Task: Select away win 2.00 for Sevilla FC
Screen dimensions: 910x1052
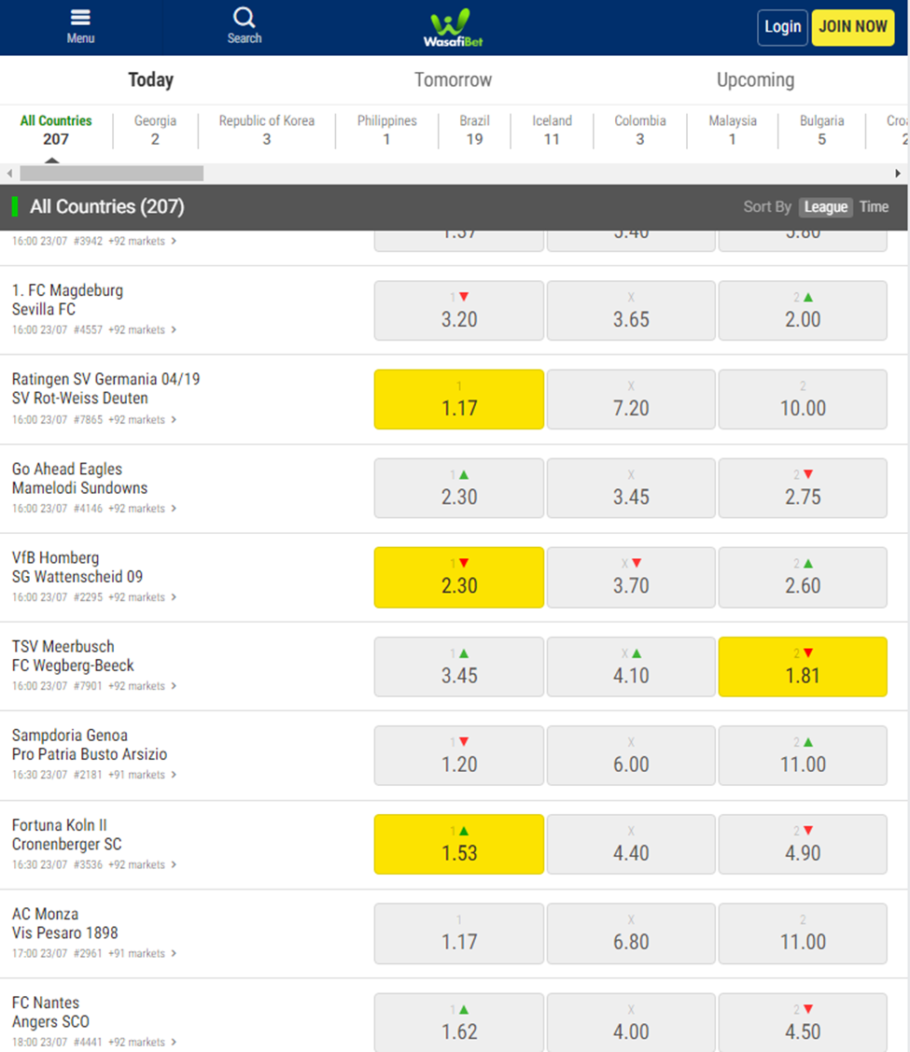Action: [x=803, y=311]
